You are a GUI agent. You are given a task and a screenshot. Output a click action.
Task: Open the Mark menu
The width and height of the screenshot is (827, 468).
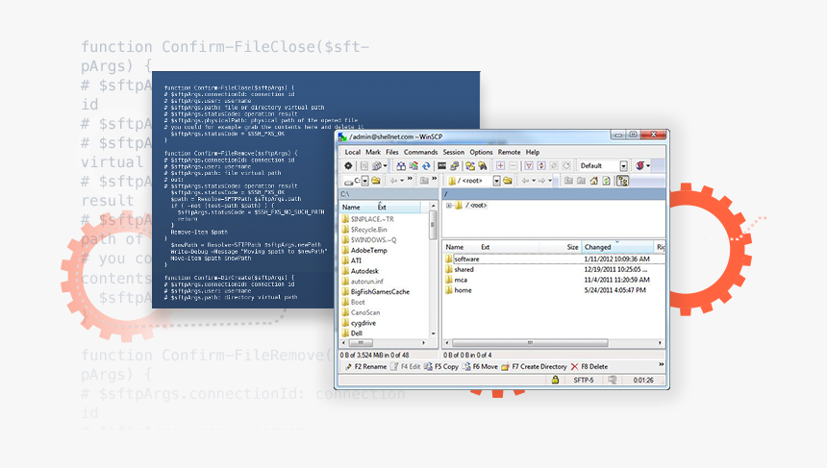click(373, 152)
